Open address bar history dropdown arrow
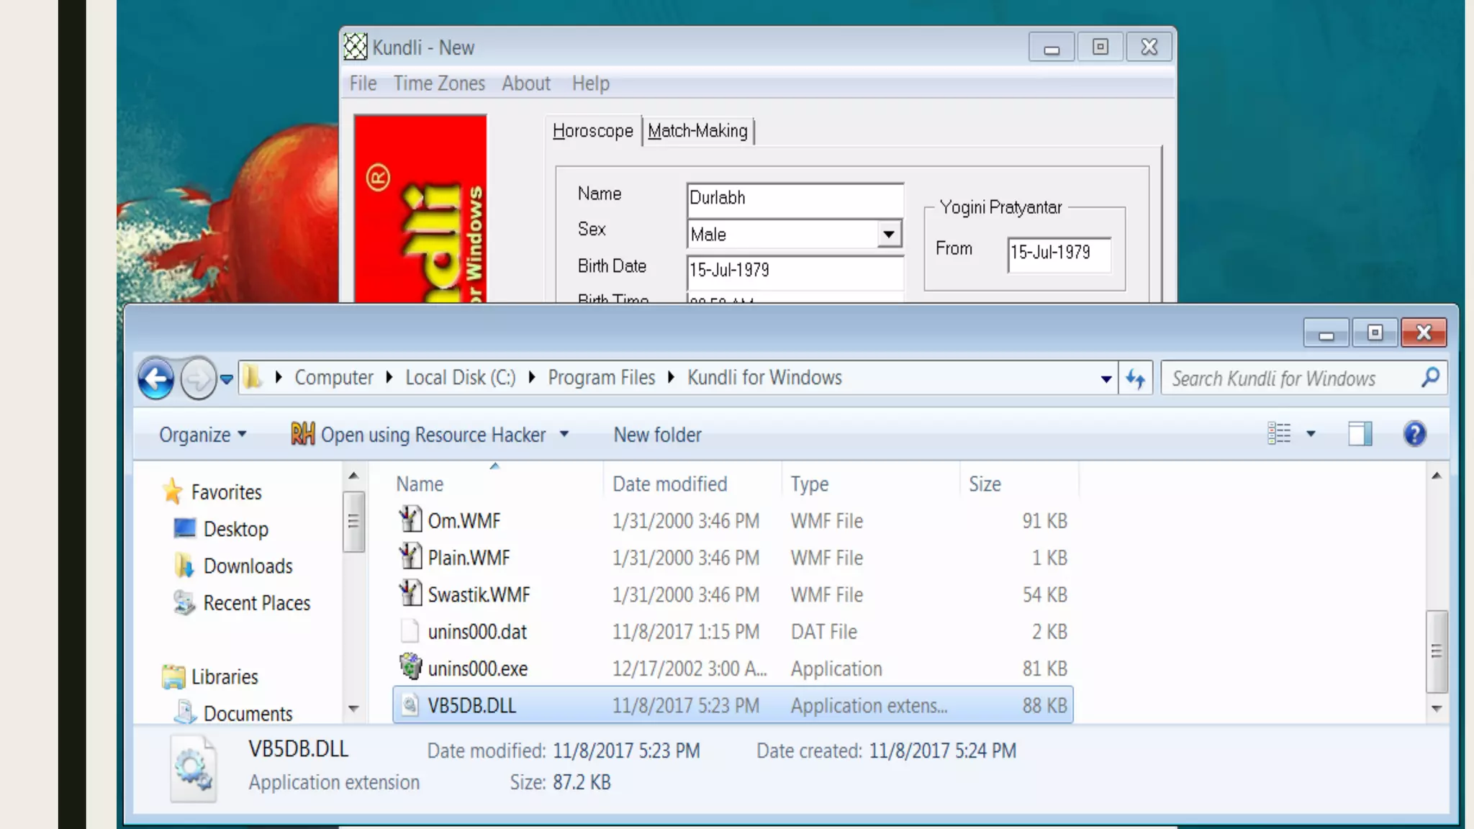 (1105, 379)
